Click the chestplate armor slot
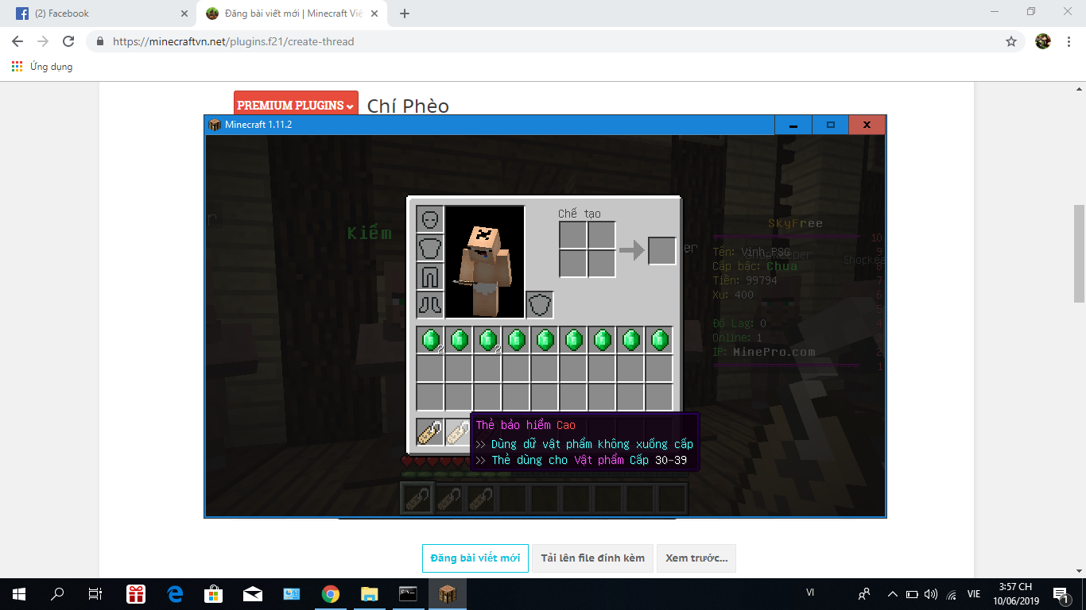Screen dimensions: 1086x610 tap(430, 248)
